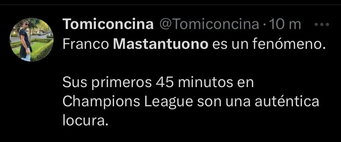The width and height of the screenshot is (341, 142).
Task: Click Tomiconcina's round profile picture
Action: (x=32, y=40)
